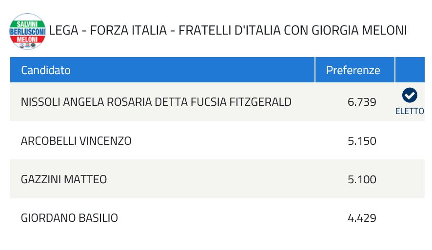Image resolution: width=432 pixels, height=250 pixels.
Task: Open candidate Nissoli Angela Rosaria Fitzgerald
Action: [156, 102]
